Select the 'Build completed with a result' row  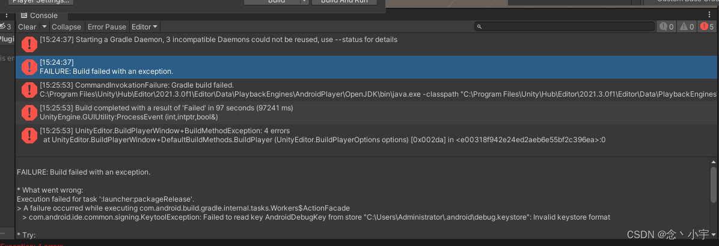click(366, 112)
